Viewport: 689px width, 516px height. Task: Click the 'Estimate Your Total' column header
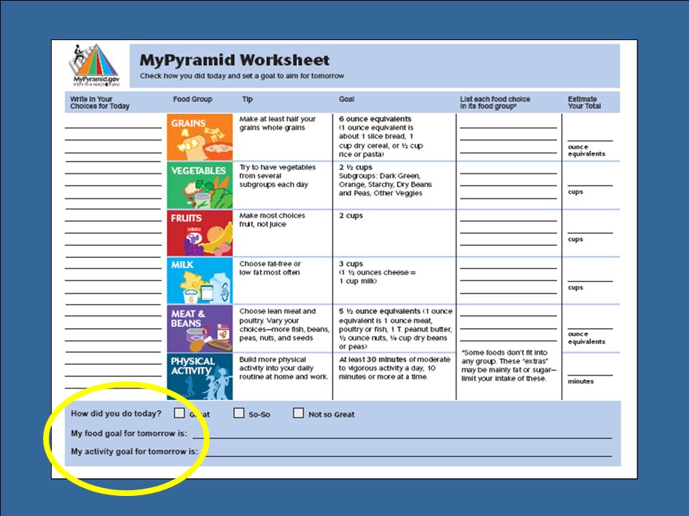point(584,102)
